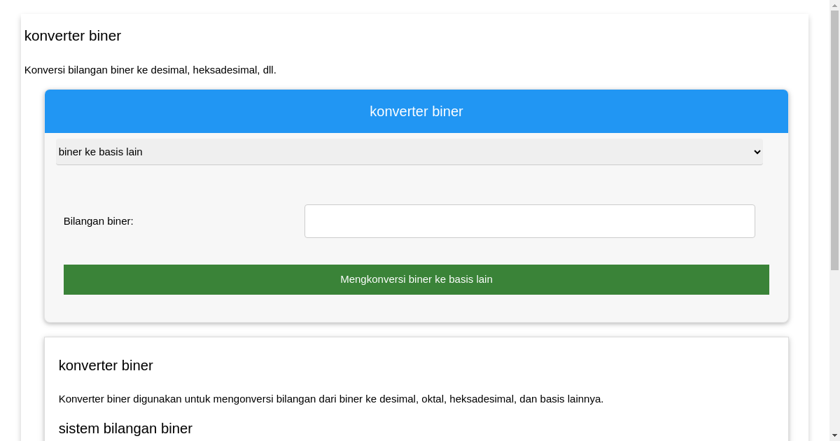Click the "Bilangan biner:" label

click(x=98, y=220)
